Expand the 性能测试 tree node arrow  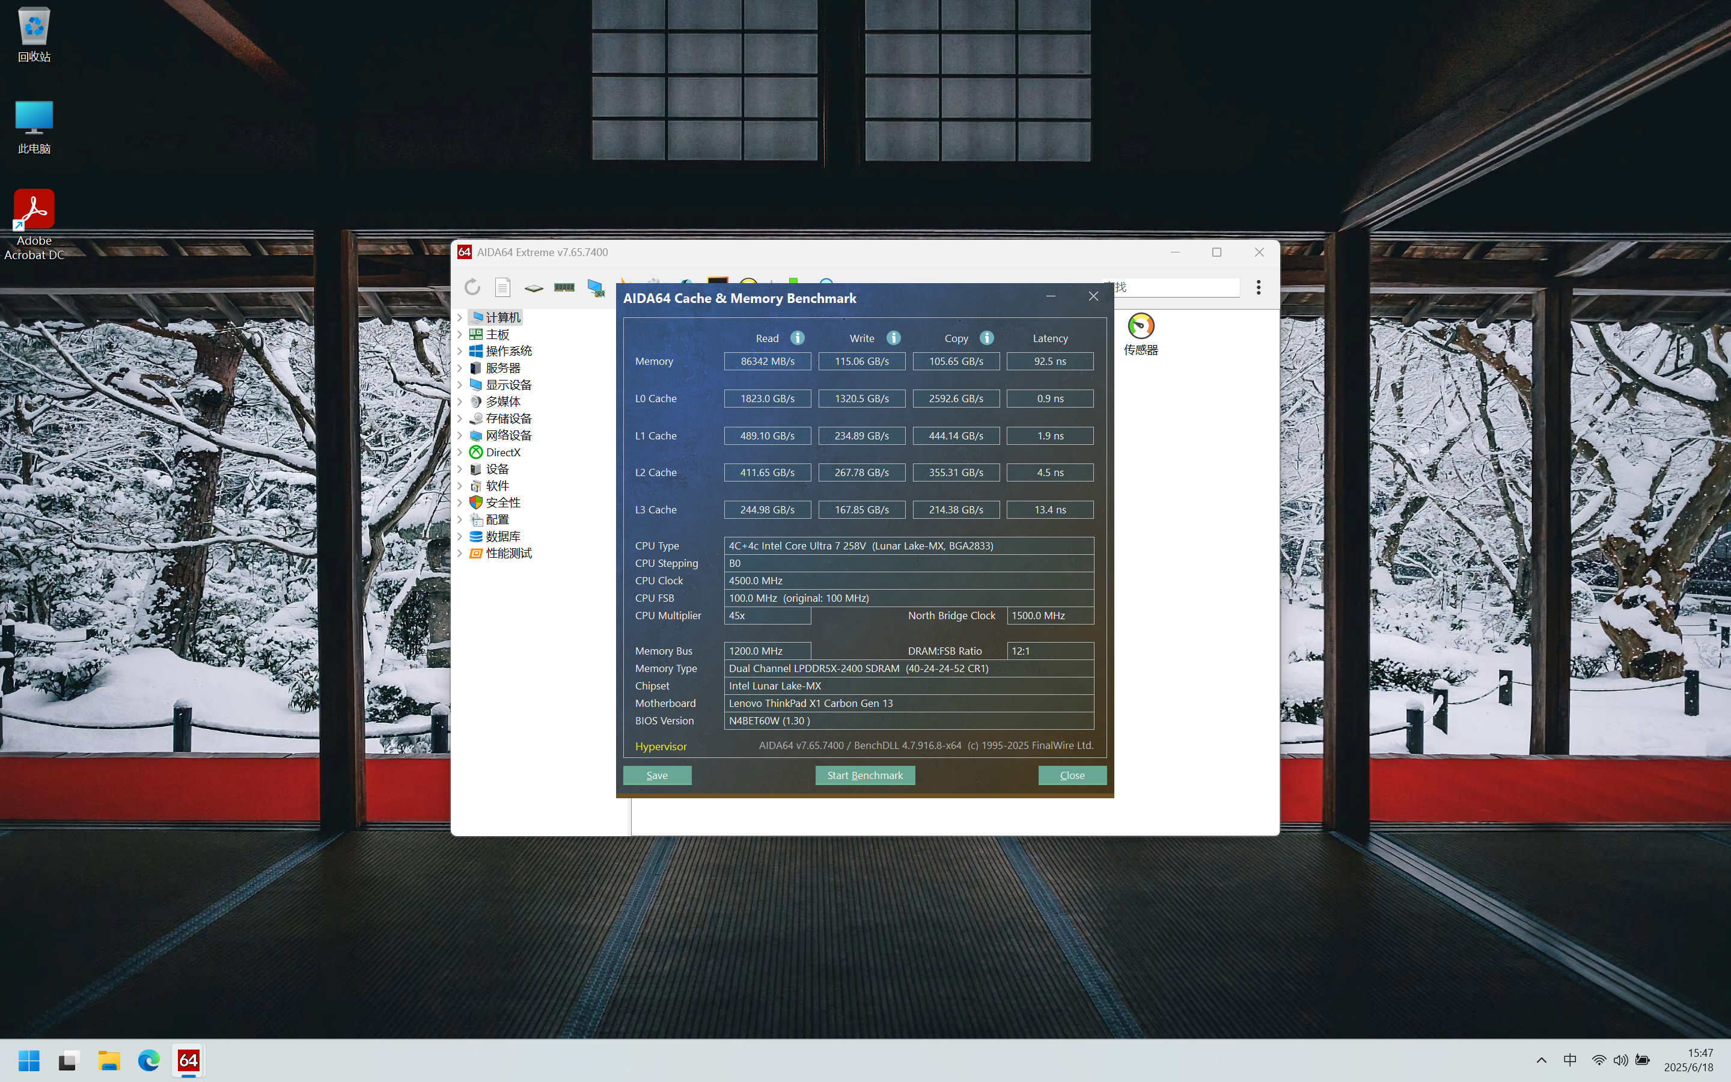(460, 553)
